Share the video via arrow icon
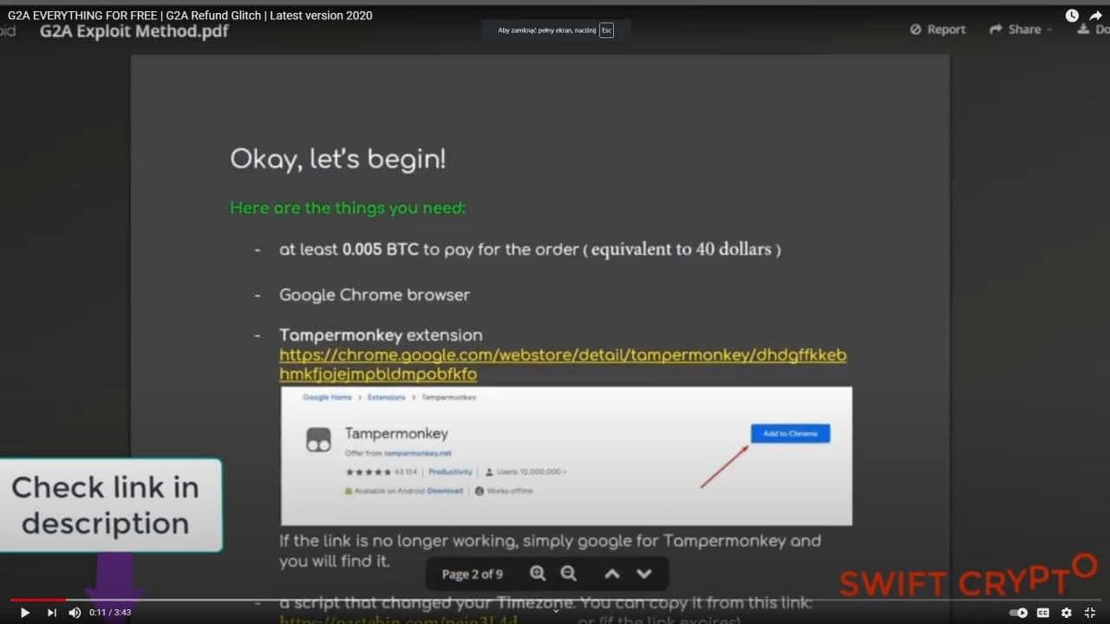The width and height of the screenshot is (1110, 624). tap(1095, 15)
